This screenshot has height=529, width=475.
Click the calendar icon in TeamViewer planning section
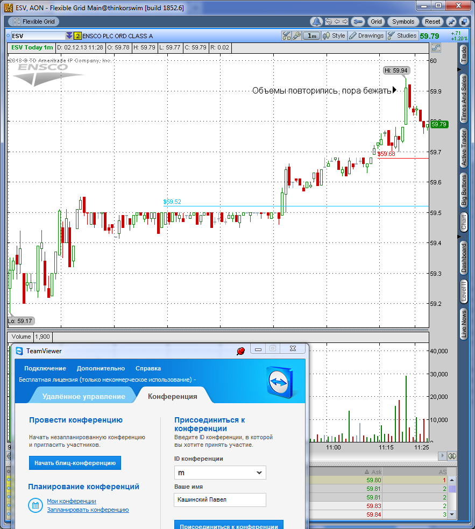(x=36, y=505)
